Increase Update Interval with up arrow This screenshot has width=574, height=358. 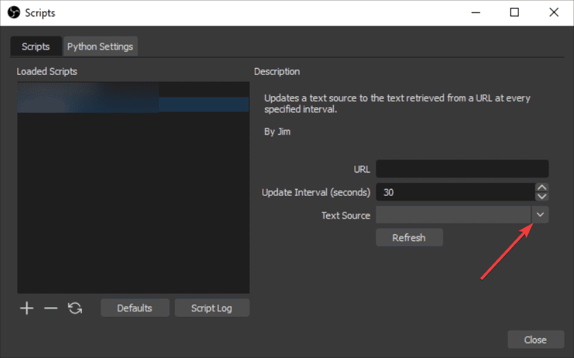point(542,188)
